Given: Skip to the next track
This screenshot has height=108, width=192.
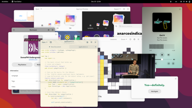Looking at the screenshot, I should [x=169, y=55].
